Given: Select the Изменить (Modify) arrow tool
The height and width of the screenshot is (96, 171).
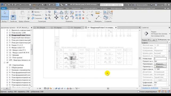Looking at the screenshot, I should click(5, 15).
